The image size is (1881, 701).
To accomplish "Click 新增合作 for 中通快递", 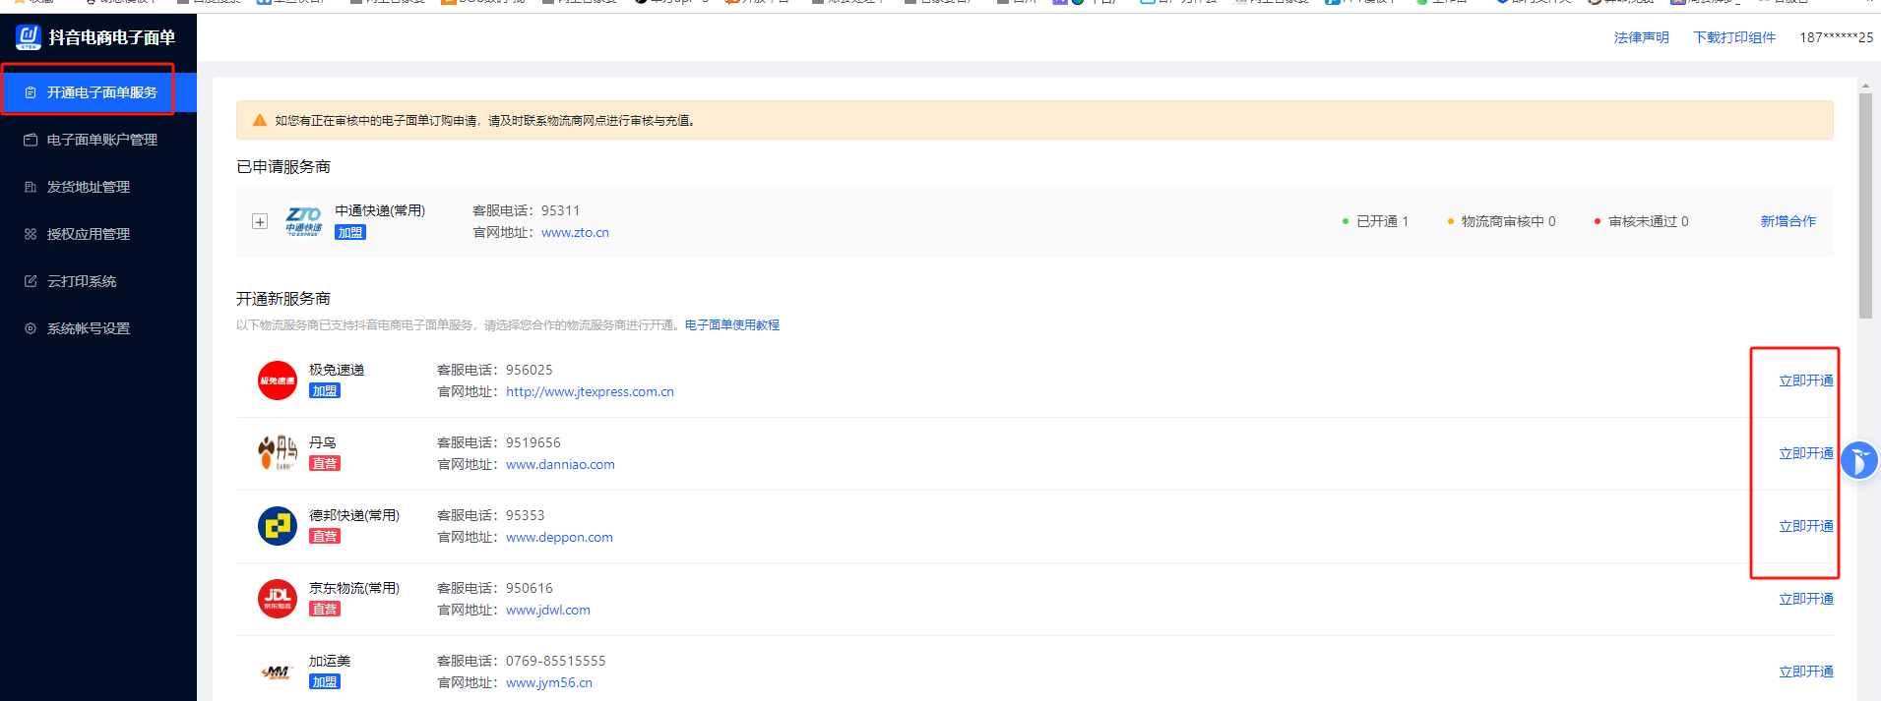I will (1787, 221).
